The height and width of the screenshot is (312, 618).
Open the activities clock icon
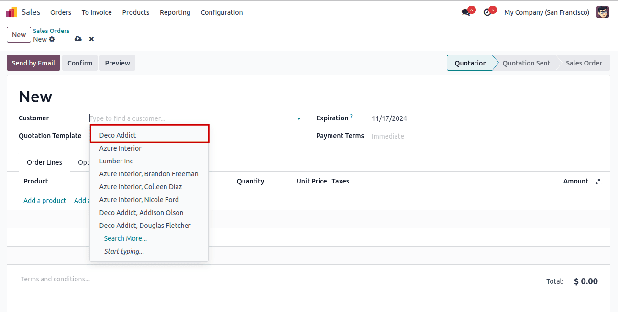487,12
